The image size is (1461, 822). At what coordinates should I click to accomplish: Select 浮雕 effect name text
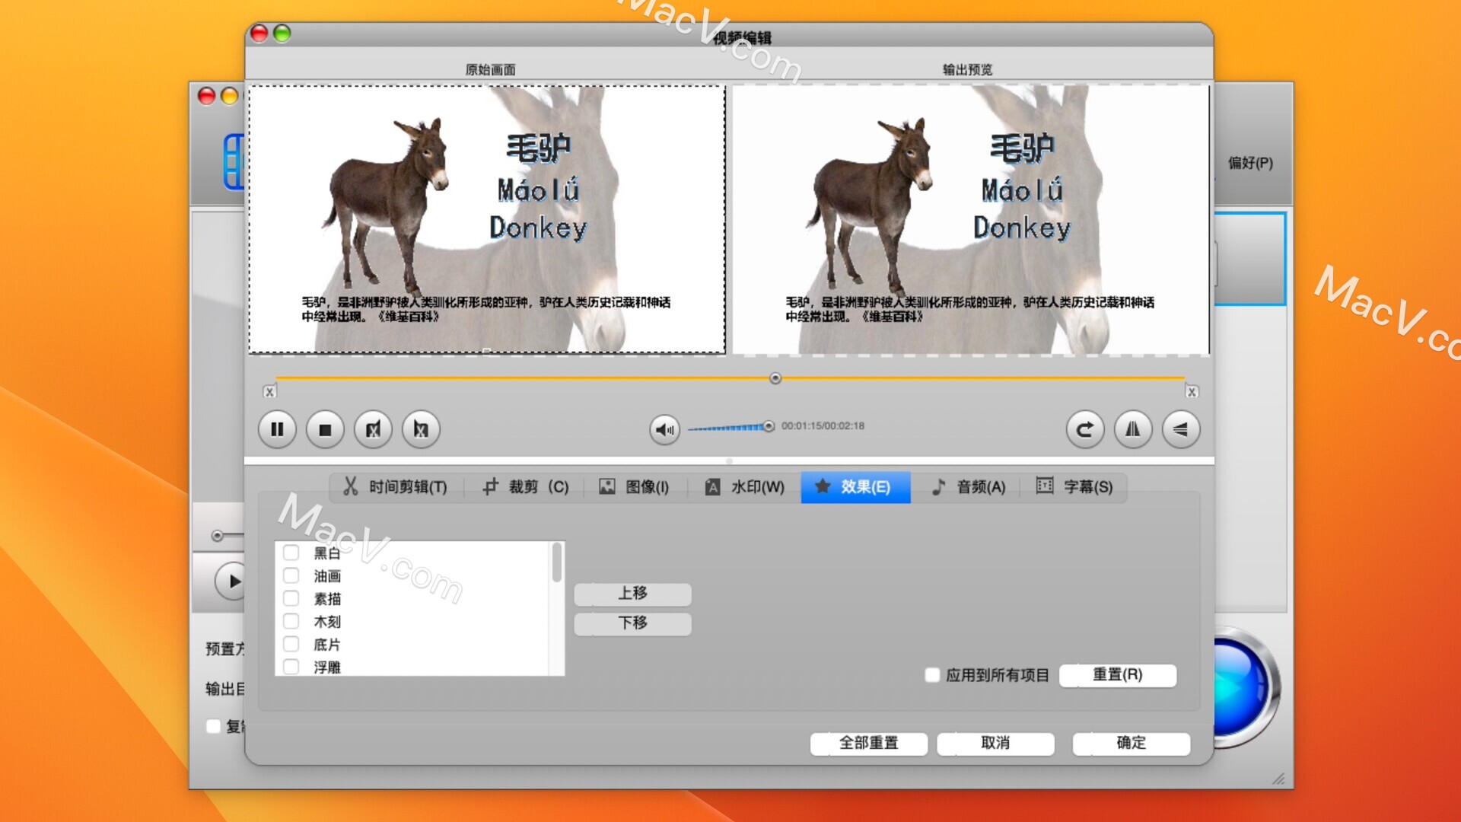point(327,667)
